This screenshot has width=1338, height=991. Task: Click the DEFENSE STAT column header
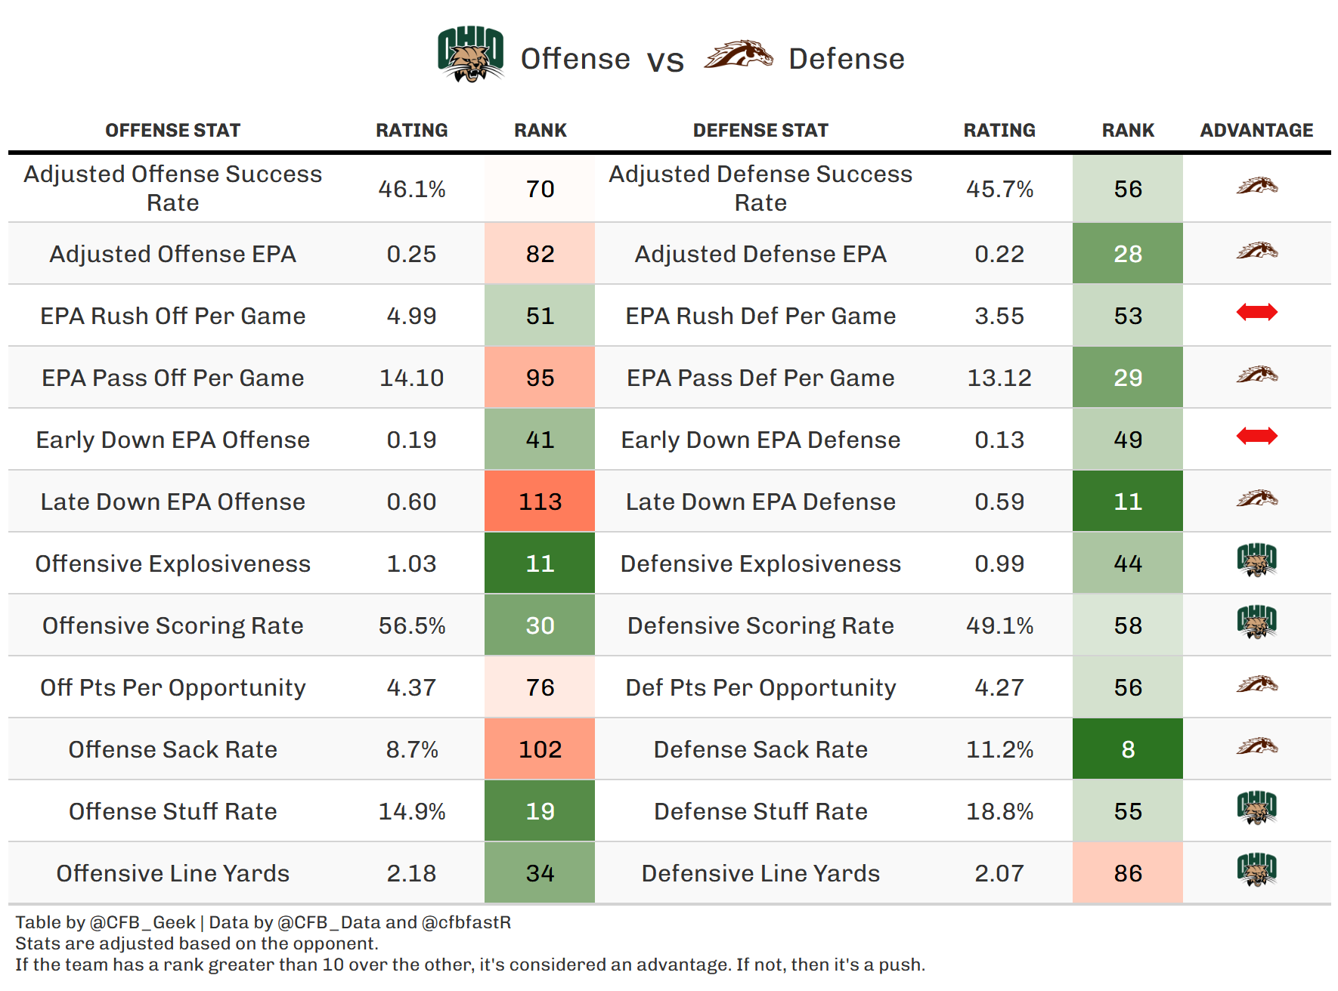pos(760,131)
